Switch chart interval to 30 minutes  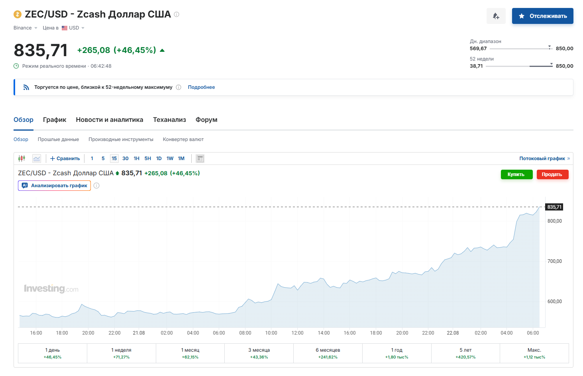coord(126,159)
